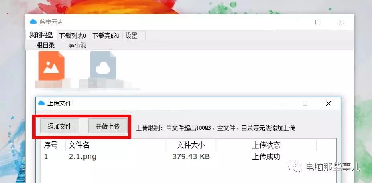
Task: Click the 蓝奏云盘 cloud logo in title bar
Action: (33, 22)
